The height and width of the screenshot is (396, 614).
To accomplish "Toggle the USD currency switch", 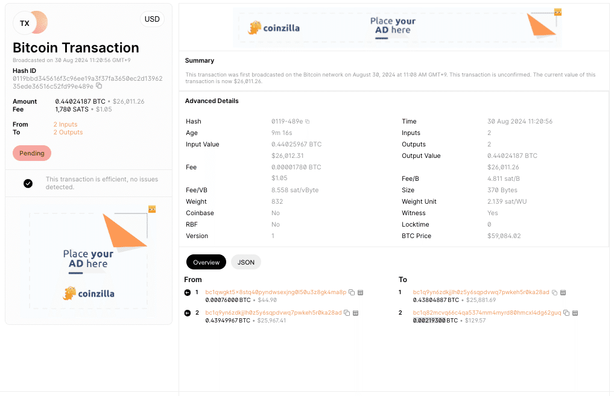I will tap(152, 19).
